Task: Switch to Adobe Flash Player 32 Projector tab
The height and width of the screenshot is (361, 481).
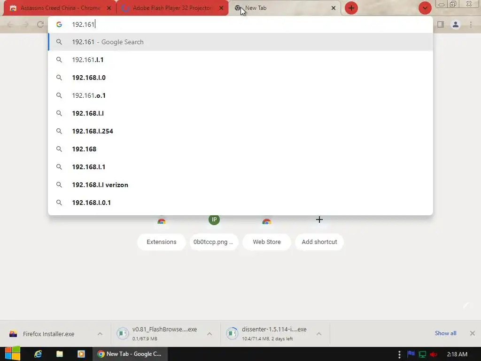Action: (x=172, y=8)
